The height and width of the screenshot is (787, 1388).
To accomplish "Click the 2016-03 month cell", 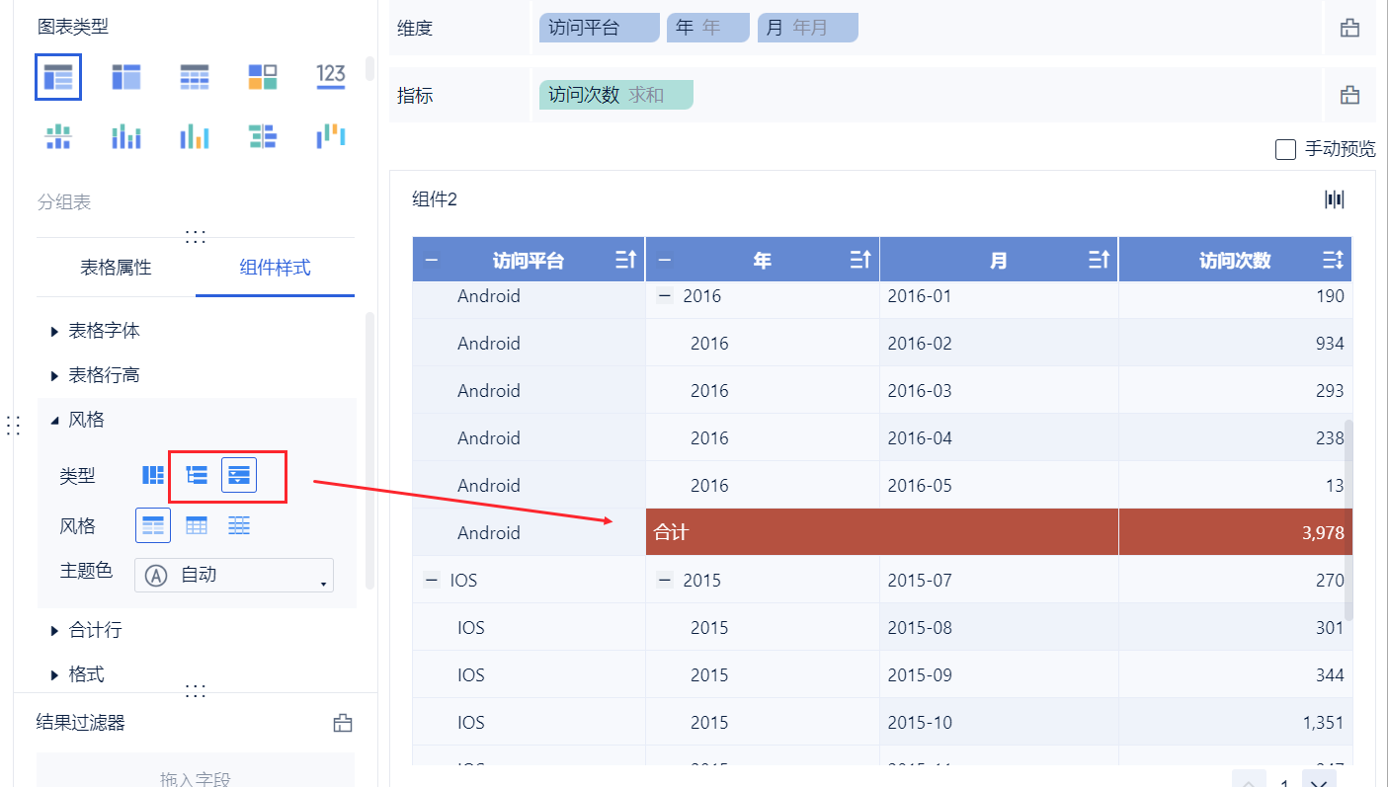I will click(999, 390).
